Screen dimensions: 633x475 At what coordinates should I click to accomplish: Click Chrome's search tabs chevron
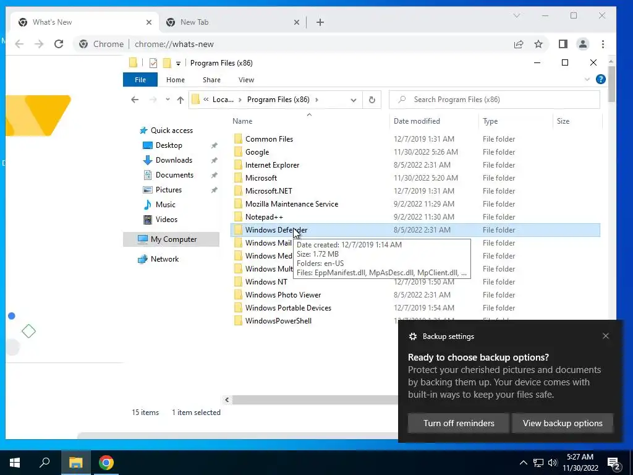pos(517,15)
